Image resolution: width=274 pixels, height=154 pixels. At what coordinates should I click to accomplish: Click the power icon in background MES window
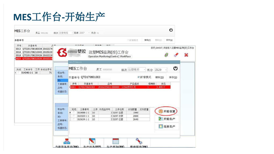pyautogui.click(x=171, y=30)
